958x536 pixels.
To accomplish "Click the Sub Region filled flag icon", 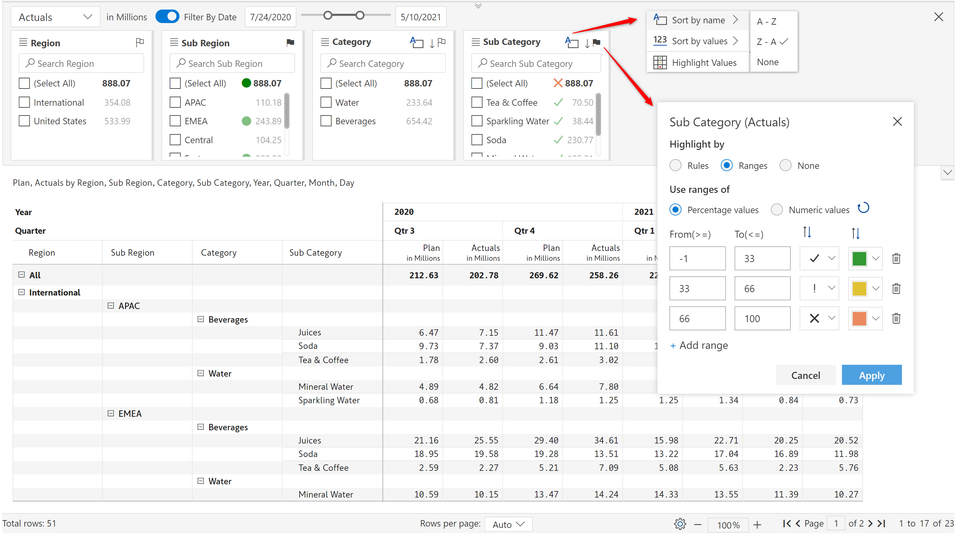I will (291, 42).
